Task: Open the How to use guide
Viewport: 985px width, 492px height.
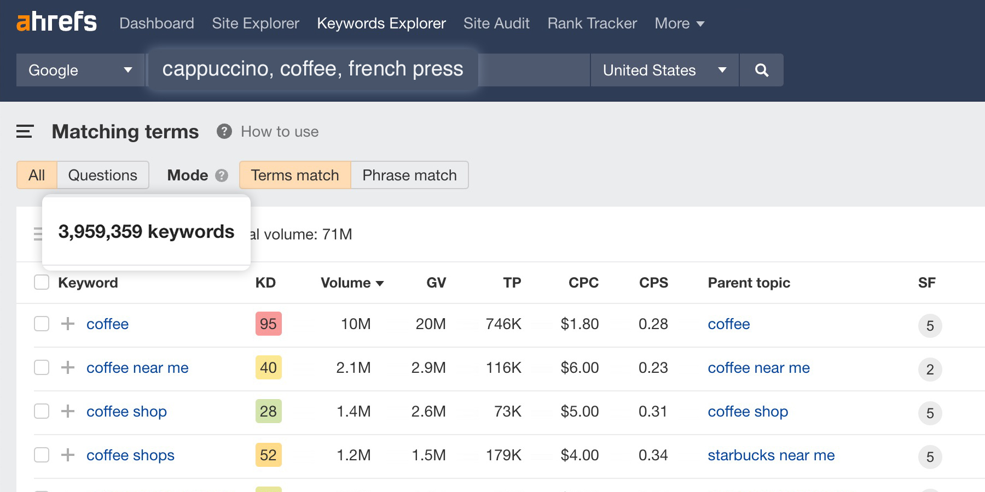Action: pyautogui.click(x=279, y=131)
